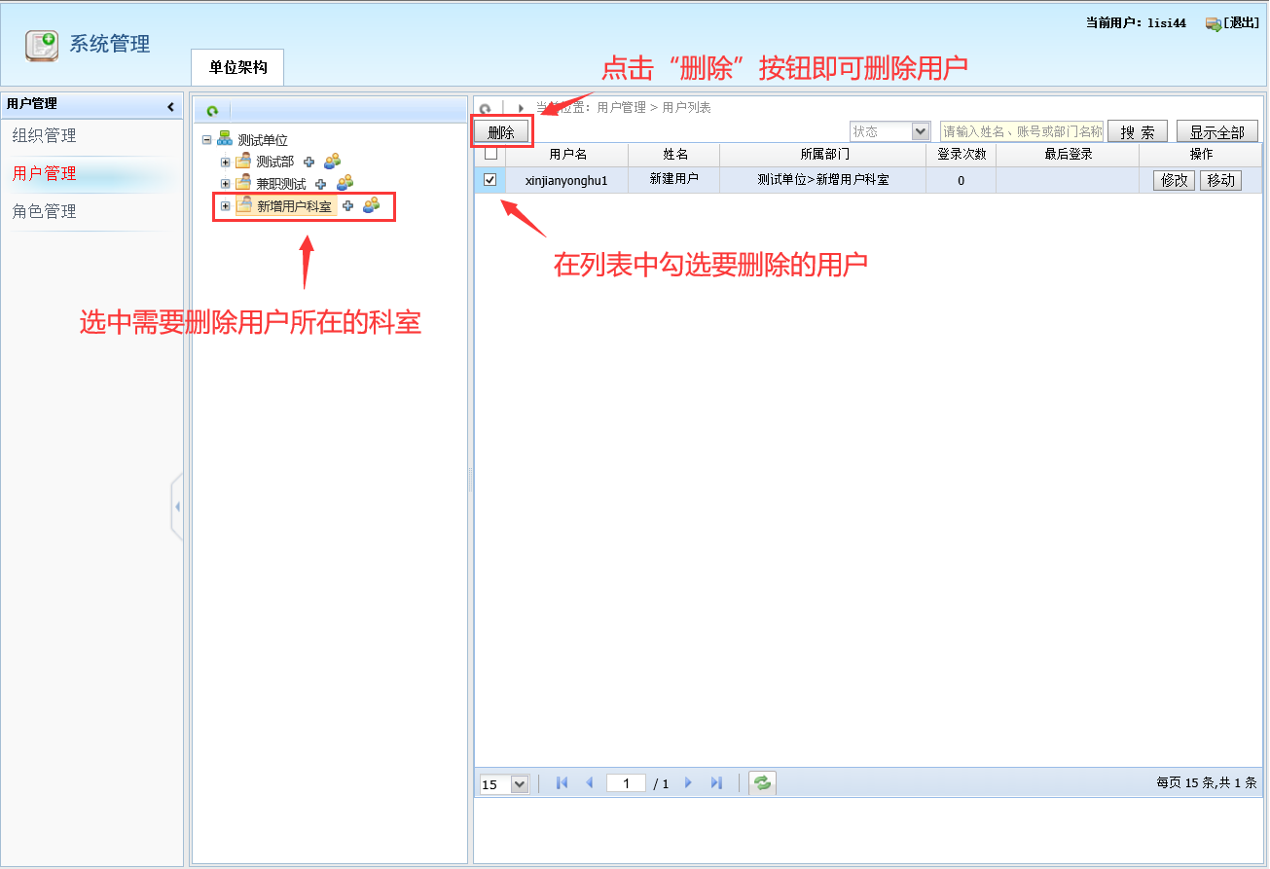Open 组织管理 in the sidebar

click(x=44, y=136)
